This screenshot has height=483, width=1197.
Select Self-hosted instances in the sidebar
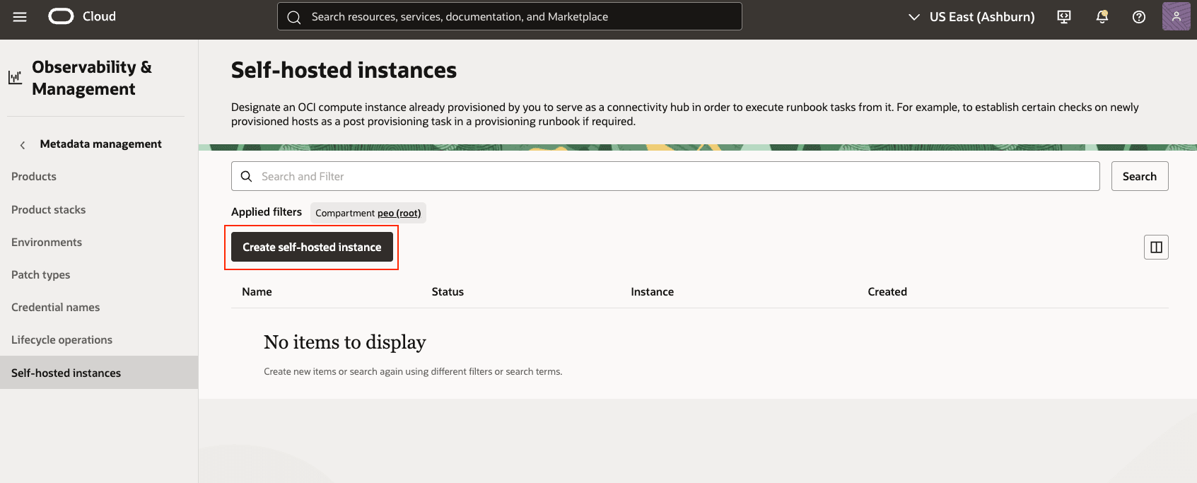pyautogui.click(x=99, y=373)
